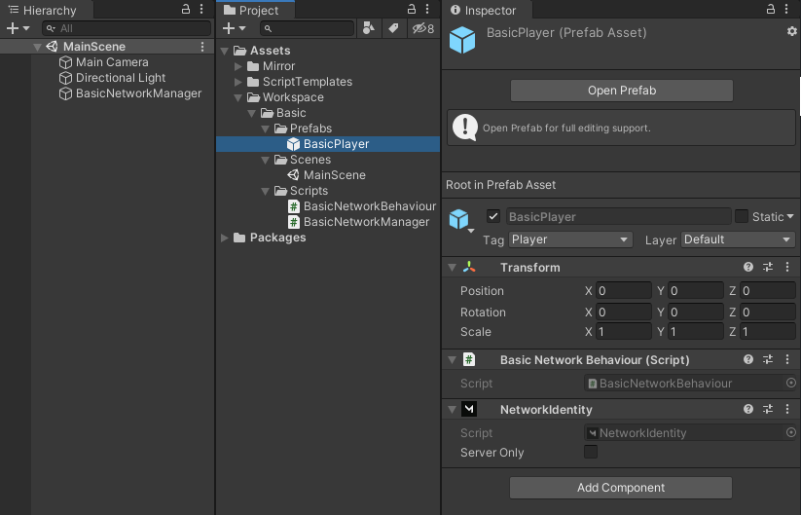801x515 pixels.
Task: Open Transform component kebab menu
Action: point(787,267)
